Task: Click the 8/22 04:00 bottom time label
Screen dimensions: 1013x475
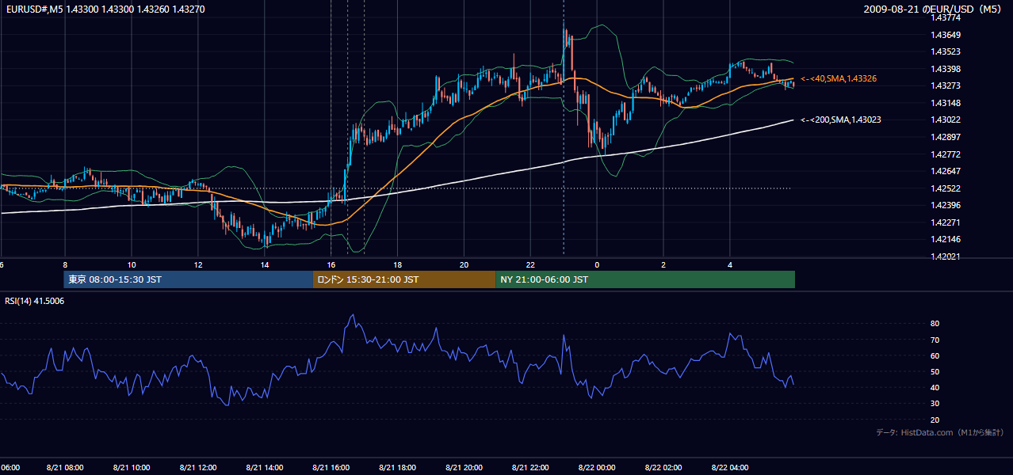Action: pos(730,468)
